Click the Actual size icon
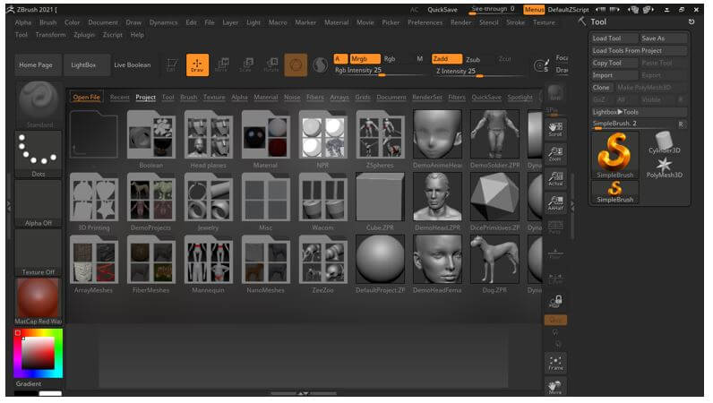This screenshot has height=403, width=713. click(555, 178)
